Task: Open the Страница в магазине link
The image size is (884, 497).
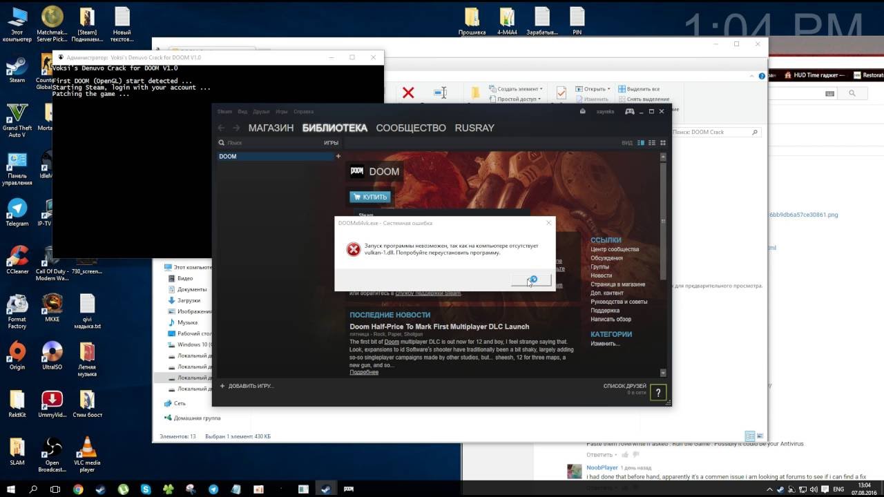Action: click(x=618, y=284)
